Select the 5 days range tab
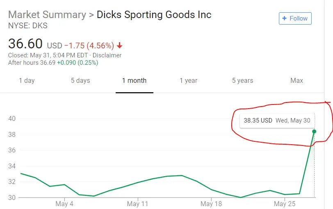Screen dimensions: 333x209 pyautogui.click(x=80, y=80)
